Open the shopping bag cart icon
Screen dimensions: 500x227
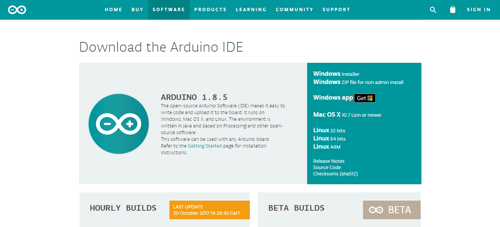(x=453, y=10)
